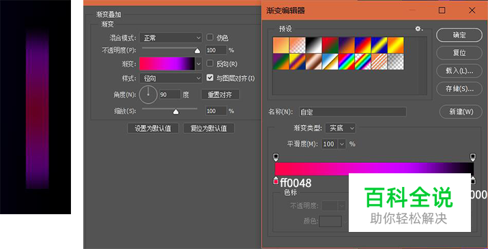Select the foreground-to-background orange gradient preset
488x249 pixels.
(281, 45)
